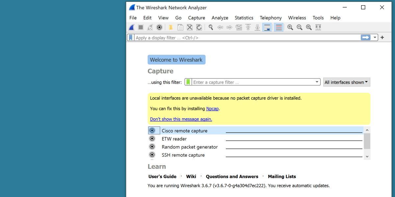This screenshot has height=197, width=395.
Task: Expand display filter history dropdown arrow
Action: (375, 37)
